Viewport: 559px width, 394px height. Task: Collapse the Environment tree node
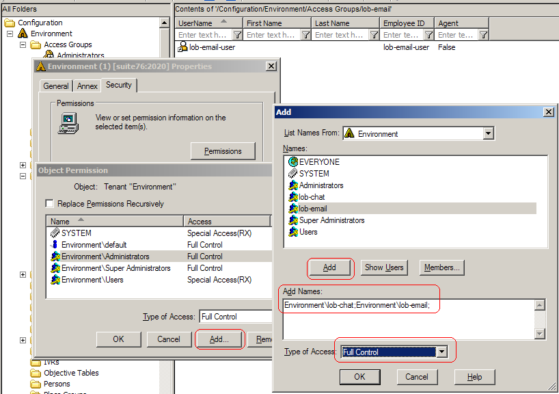(x=10, y=32)
